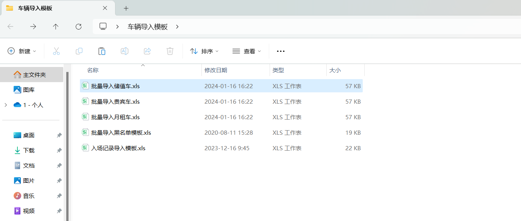
Task: Select file name 批量导入储值车.xls
Action: 115,86
